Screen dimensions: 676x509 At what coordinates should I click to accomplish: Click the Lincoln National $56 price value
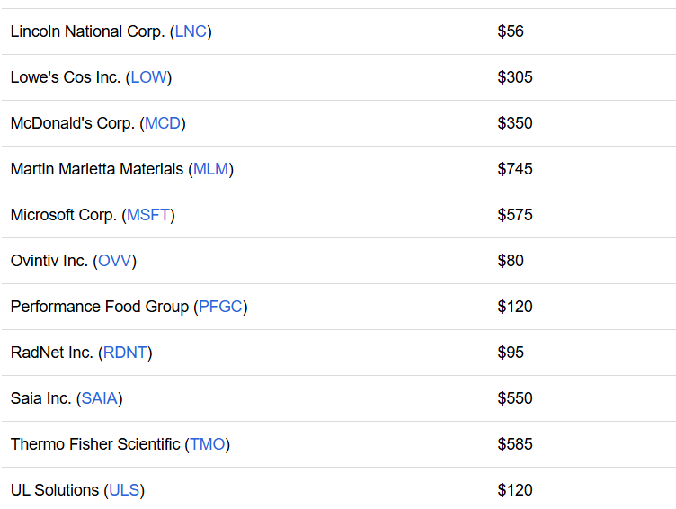tap(511, 31)
